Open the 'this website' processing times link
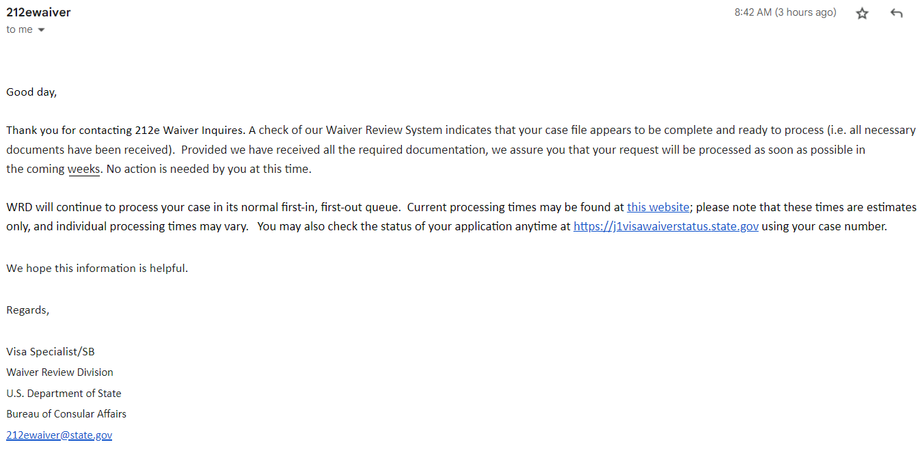The height and width of the screenshot is (451, 920). [658, 207]
